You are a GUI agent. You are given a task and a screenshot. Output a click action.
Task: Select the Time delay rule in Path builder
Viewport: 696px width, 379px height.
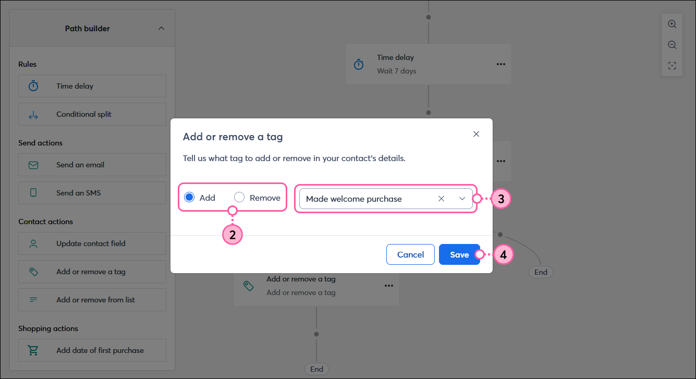[x=92, y=85]
